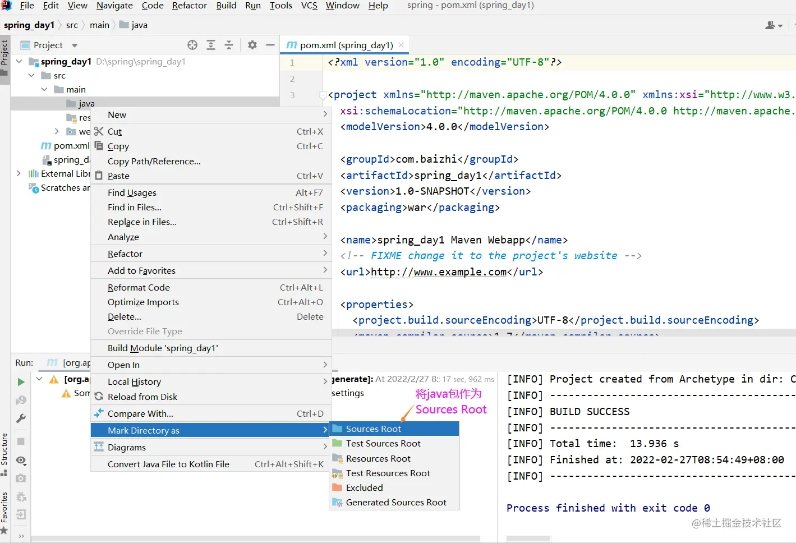Viewport: 796px width, 543px height.
Task: Click the camera dump threads icon
Action: (21, 478)
